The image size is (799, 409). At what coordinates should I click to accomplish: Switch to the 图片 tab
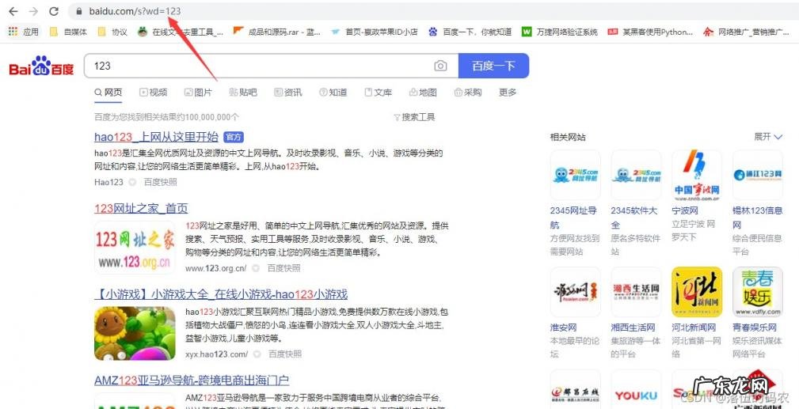pos(198,93)
